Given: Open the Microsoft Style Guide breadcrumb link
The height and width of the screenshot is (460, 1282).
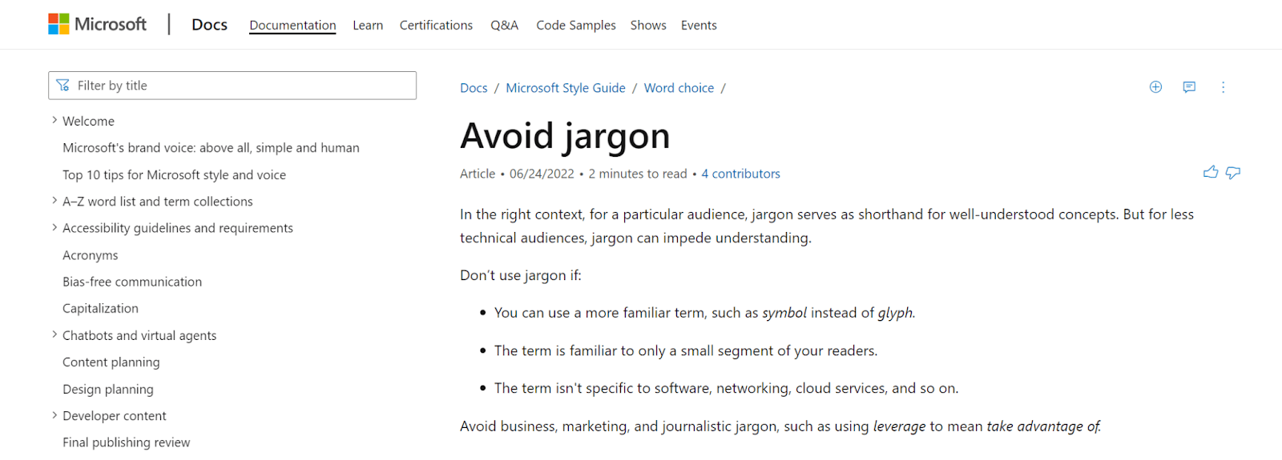Looking at the screenshot, I should [566, 88].
